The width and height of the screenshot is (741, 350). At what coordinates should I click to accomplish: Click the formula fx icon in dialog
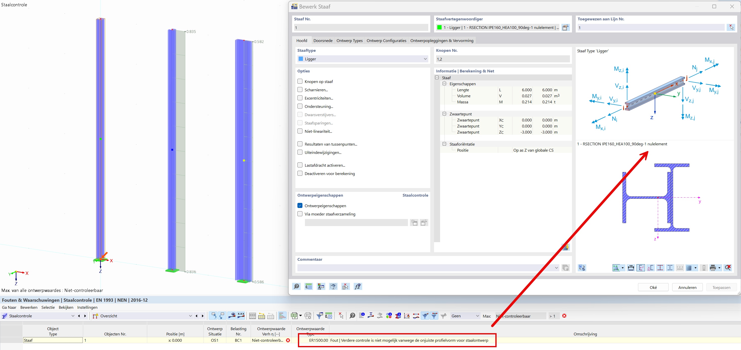[x=357, y=286]
